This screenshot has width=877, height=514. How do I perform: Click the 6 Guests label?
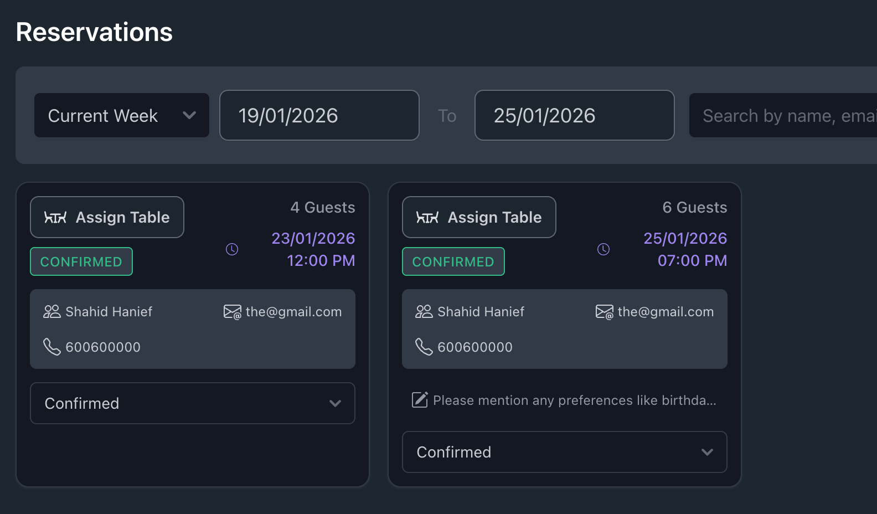pos(695,207)
